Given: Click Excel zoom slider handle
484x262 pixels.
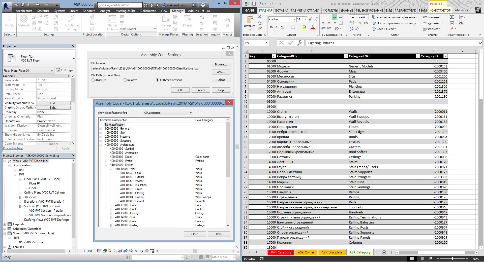Looking at the screenshot, I should click(452, 258).
